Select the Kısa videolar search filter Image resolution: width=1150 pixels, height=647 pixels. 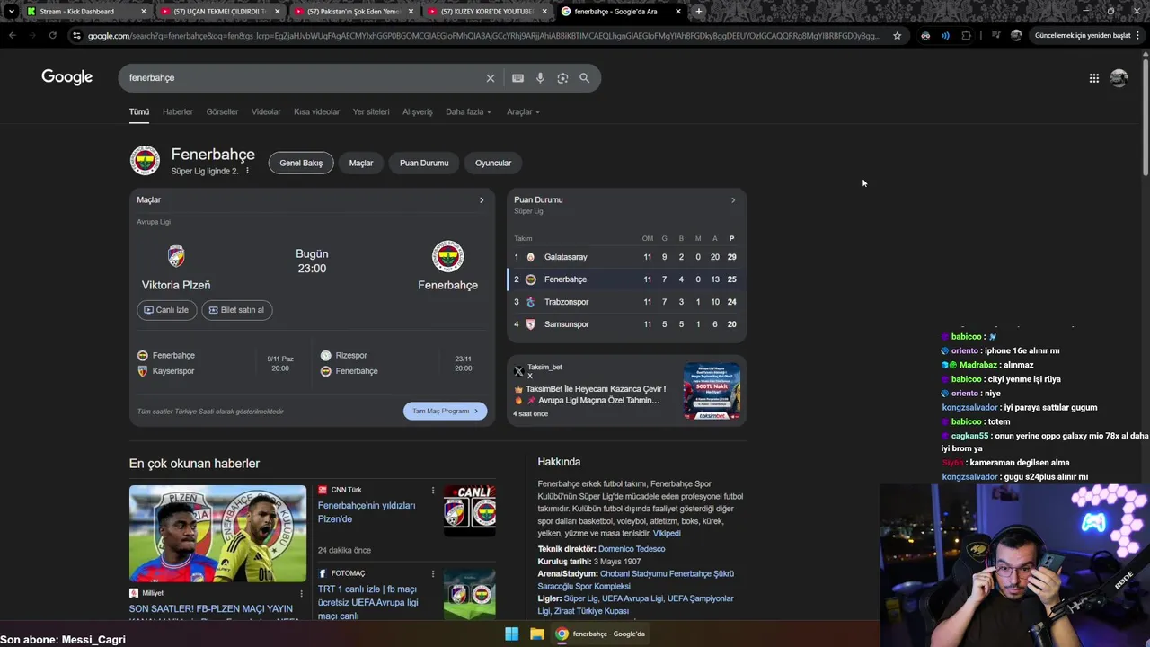point(316,112)
